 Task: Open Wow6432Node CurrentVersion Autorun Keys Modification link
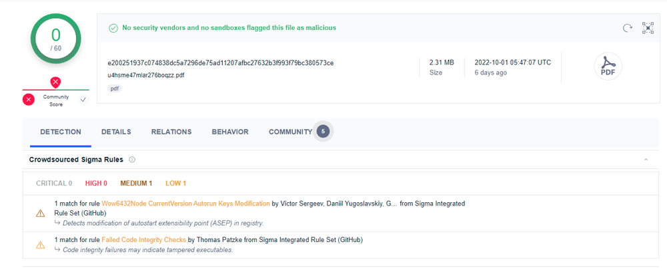click(x=185, y=203)
